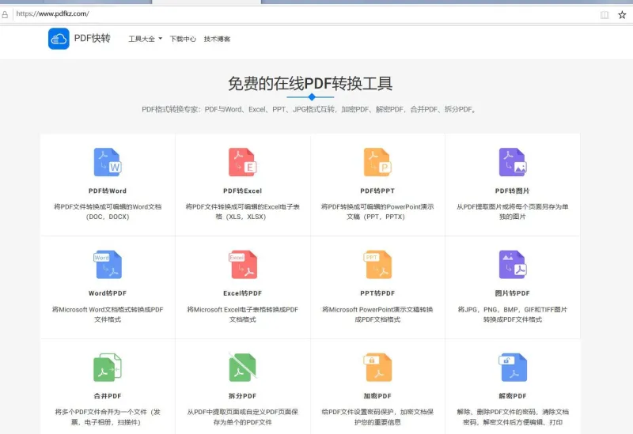
Task: Click description mentioning DOC, DOCX
Action: click(108, 211)
